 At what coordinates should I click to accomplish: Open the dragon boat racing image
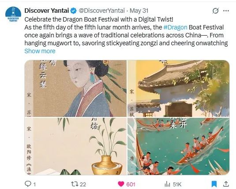pyautogui.click(x=179, y=146)
